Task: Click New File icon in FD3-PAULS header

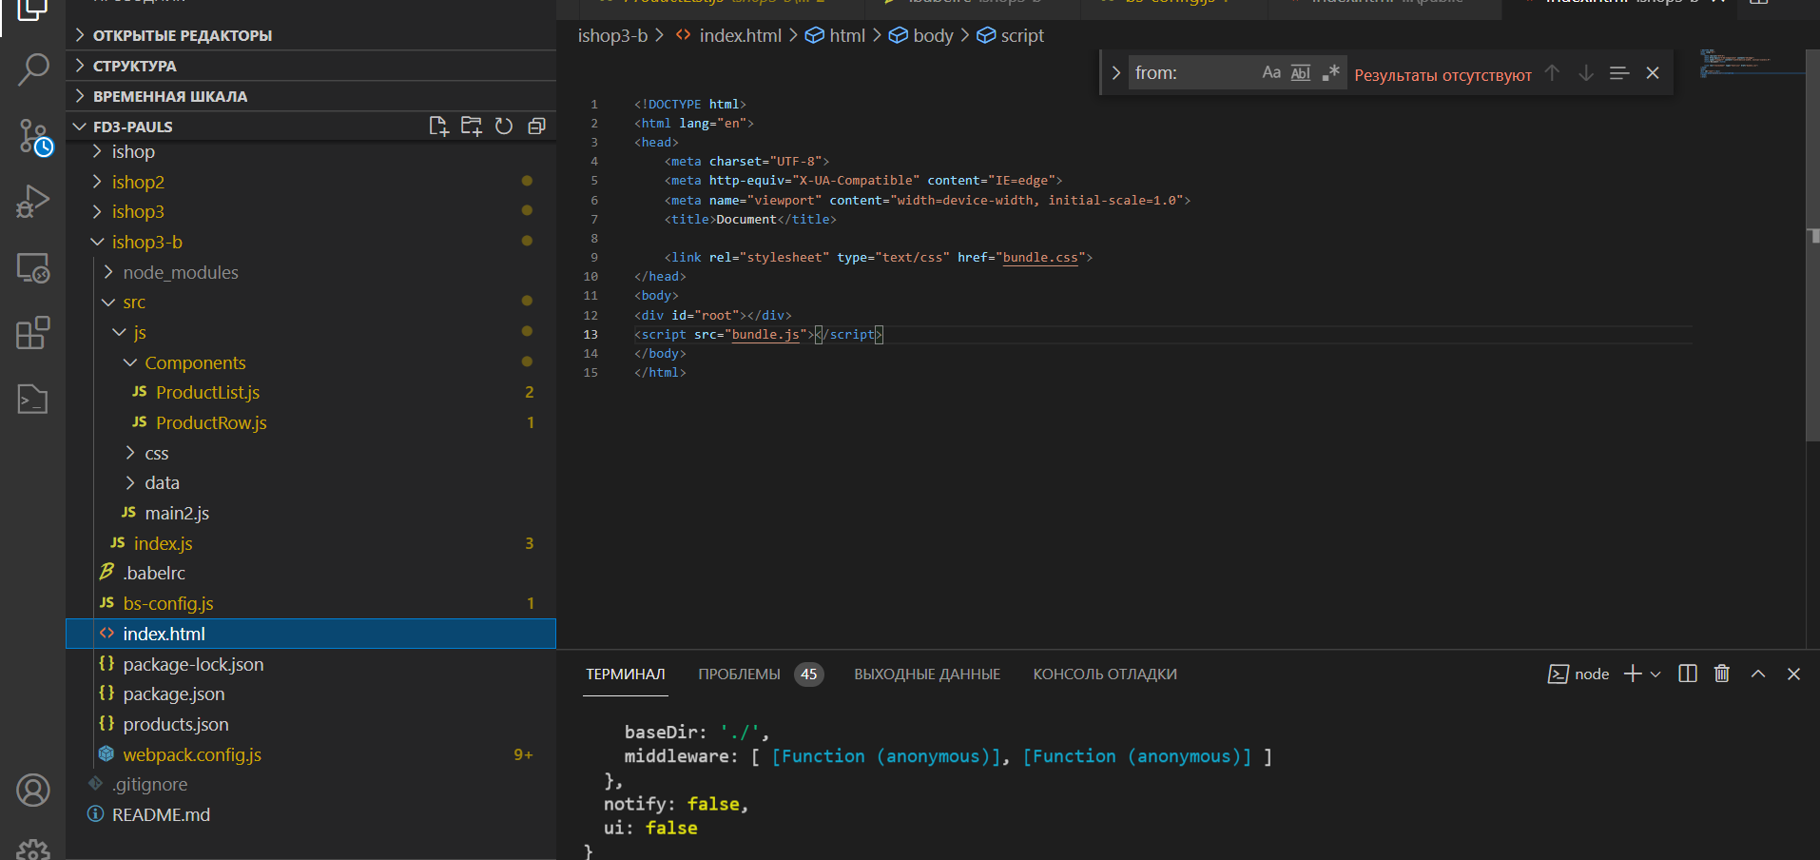Action: [438, 127]
